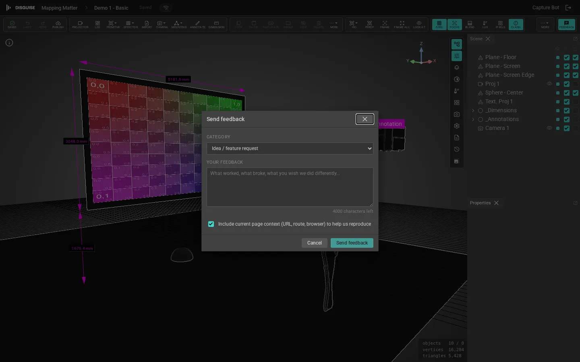Screen dimensions: 580x362
Task: Toggle the Focus display button
Action: click(454, 25)
